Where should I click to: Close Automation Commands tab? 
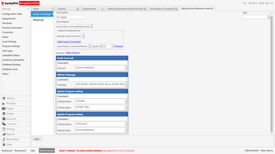click(176, 9)
